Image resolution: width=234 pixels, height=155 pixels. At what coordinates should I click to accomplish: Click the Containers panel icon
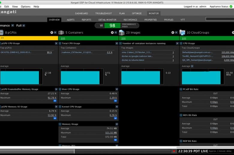tap(61, 32)
